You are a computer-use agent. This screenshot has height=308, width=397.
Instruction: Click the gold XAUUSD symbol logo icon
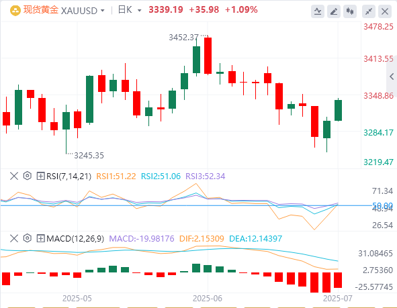point(15,11)
